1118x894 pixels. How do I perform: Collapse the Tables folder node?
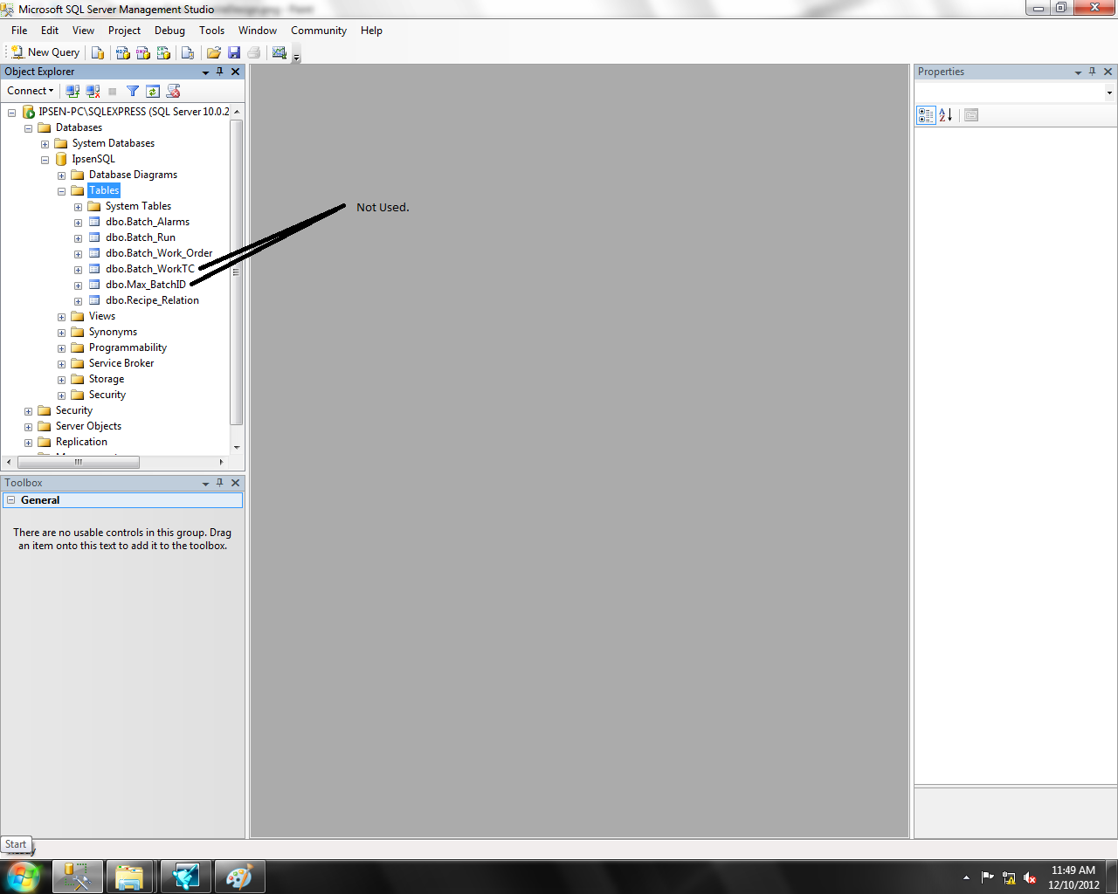coord(61,191)
